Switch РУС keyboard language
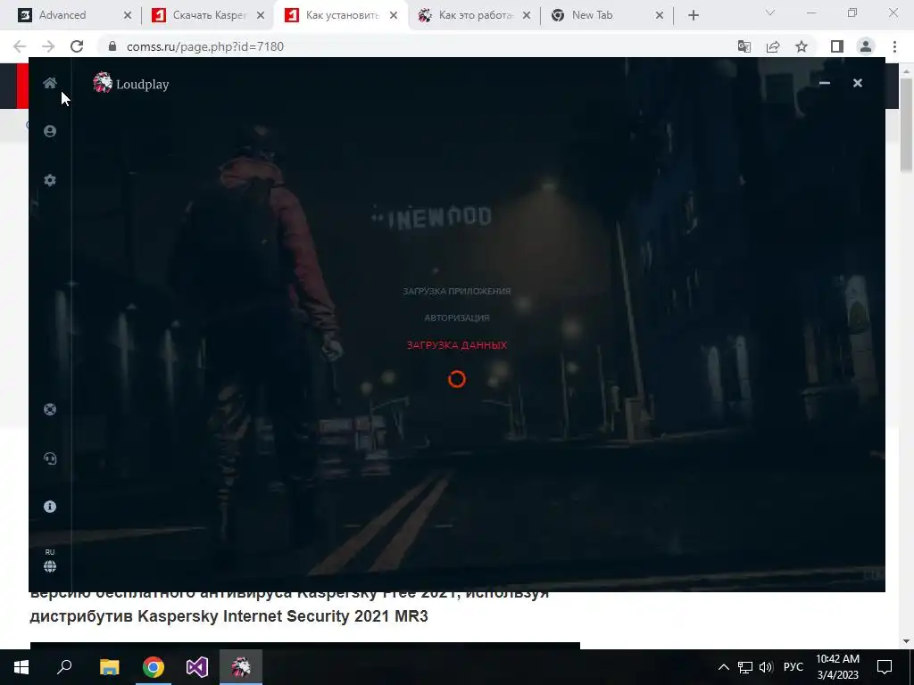914x685 pixels. click(794, 667)
